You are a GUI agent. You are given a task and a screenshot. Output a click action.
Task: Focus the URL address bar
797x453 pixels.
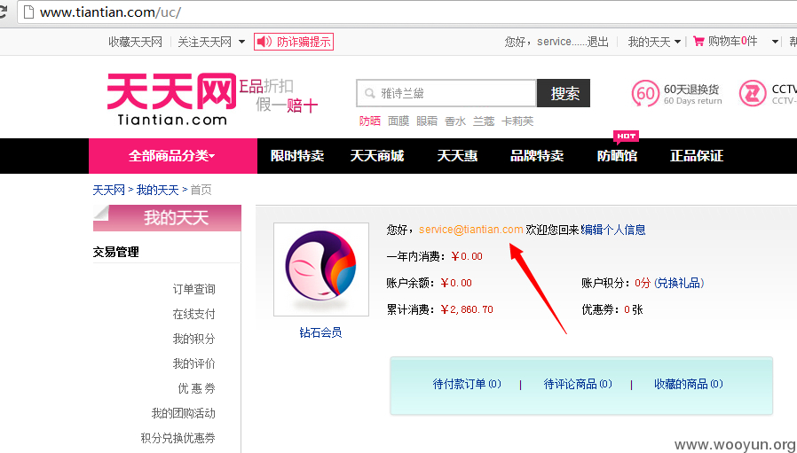tap(406, 12)
